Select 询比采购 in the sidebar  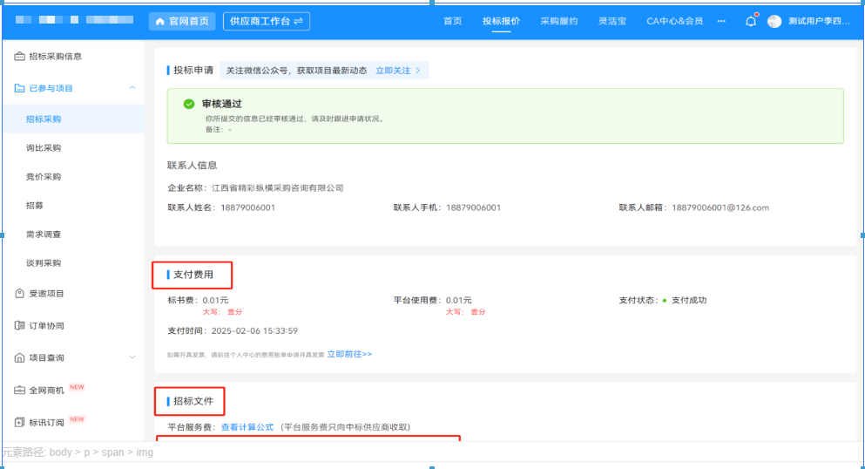click(x=44, y=148)
